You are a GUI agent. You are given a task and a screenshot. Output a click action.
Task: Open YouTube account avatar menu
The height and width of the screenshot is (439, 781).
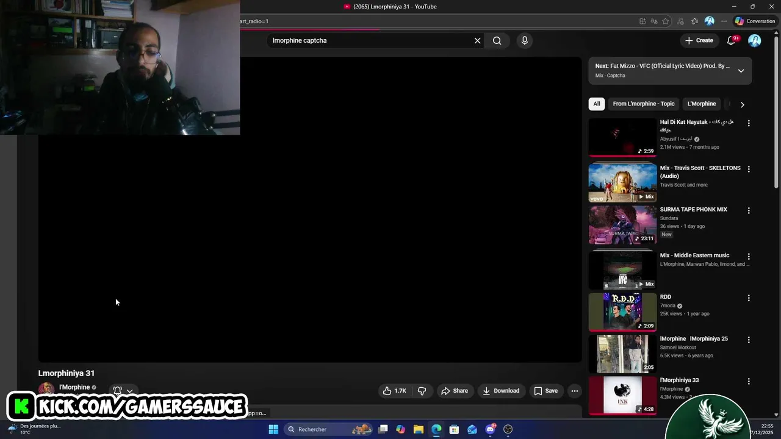755,40
